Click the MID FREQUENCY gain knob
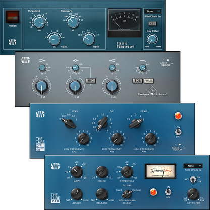This screenshot has height=210, width=210. [117, 139]
